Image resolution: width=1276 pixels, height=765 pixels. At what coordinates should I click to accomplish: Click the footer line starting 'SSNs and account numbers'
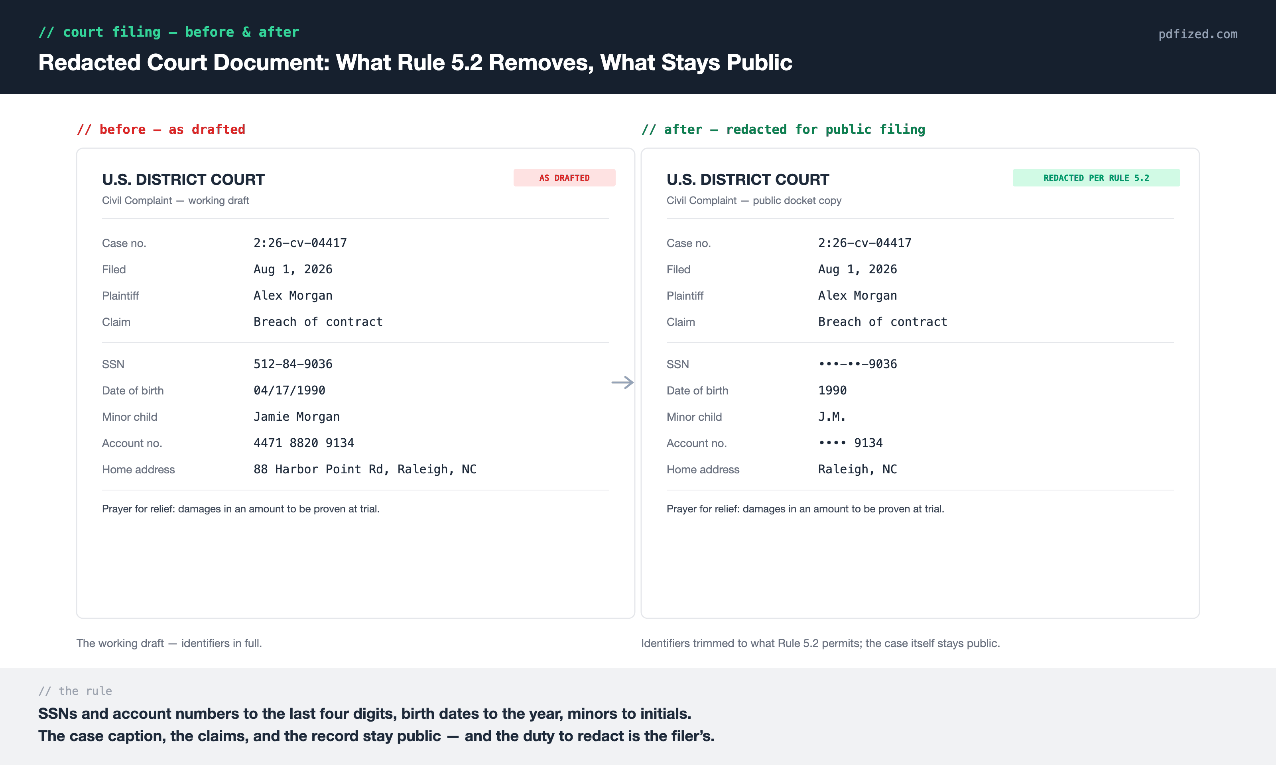click(364, 714)
